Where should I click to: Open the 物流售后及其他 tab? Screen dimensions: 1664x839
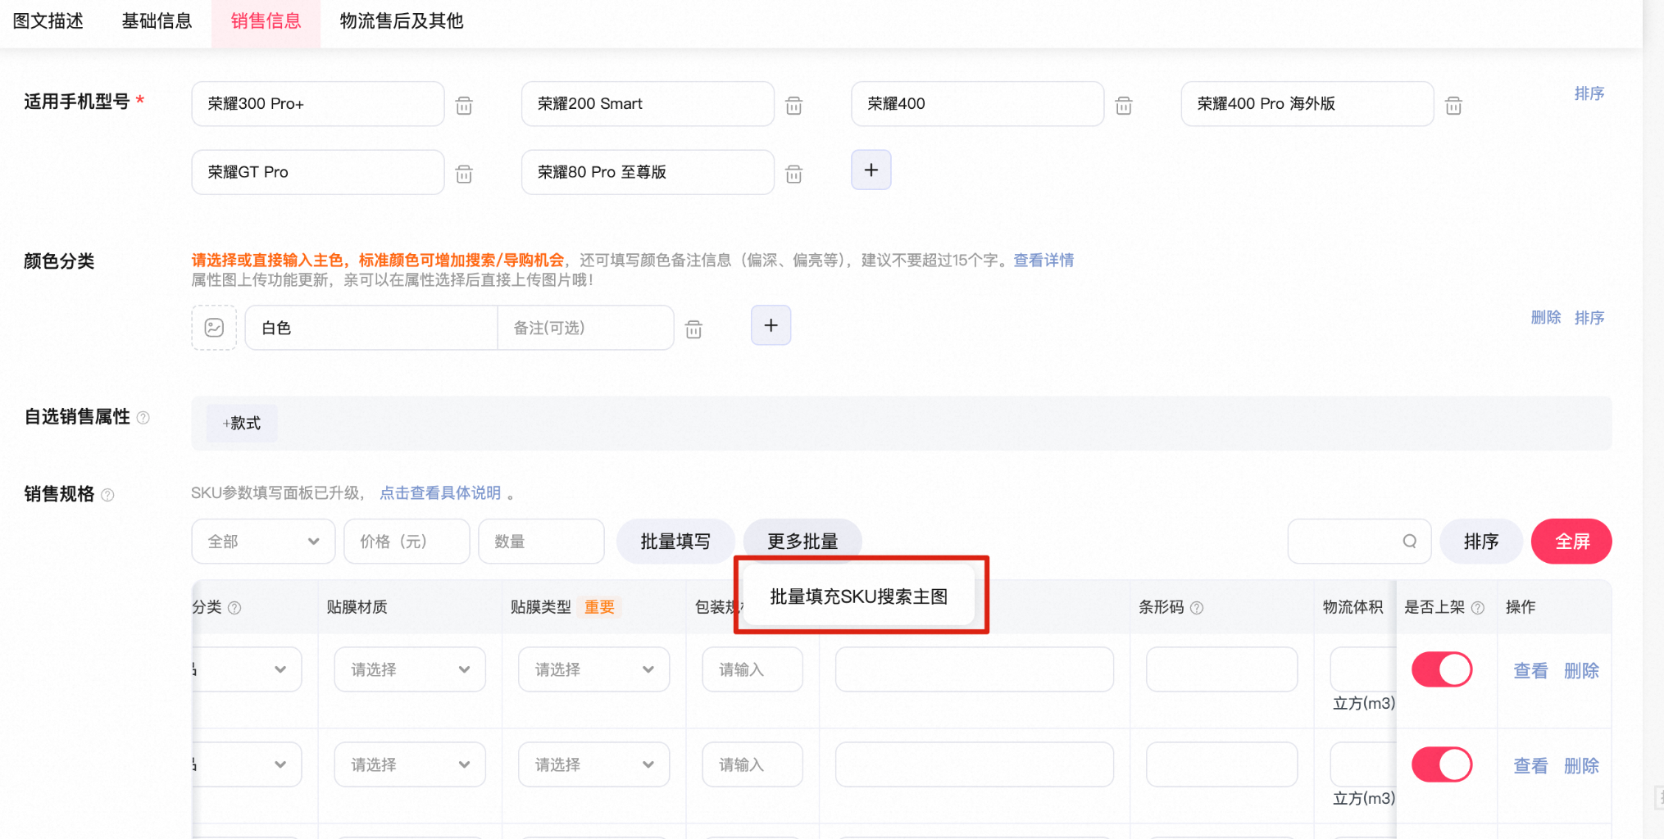click(402, 21)
